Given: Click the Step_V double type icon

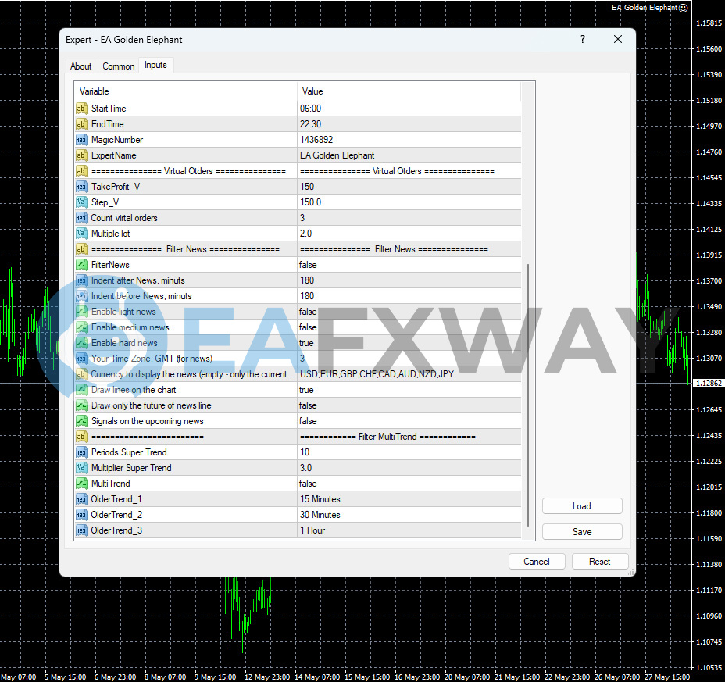Looking at the screenshot, I should (81, 202).
